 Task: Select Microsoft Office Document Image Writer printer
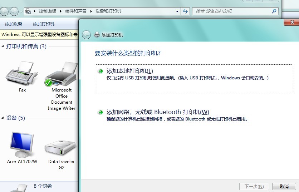point(61,74)
